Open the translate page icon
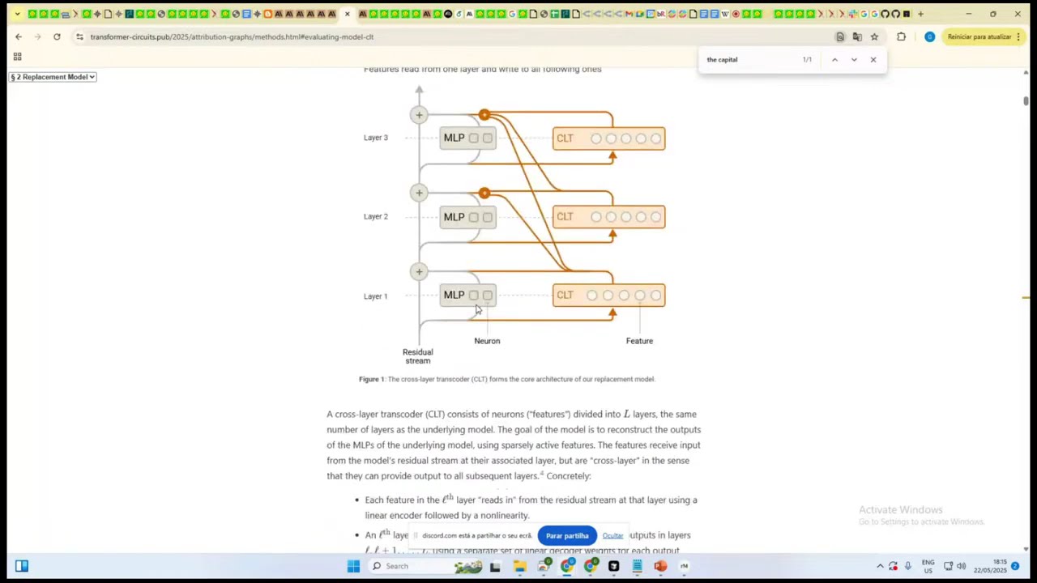This screenshot has height=583, width=1037. 857,36
